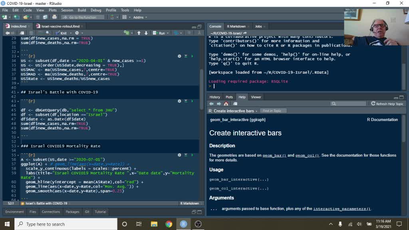Open chunk options gear at line 55

click(x=179, y=155)
